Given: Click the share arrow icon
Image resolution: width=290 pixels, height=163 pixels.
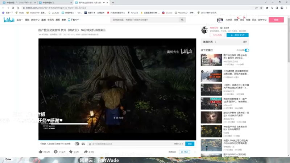Looking at the screenshot, I should coord(86,152).
